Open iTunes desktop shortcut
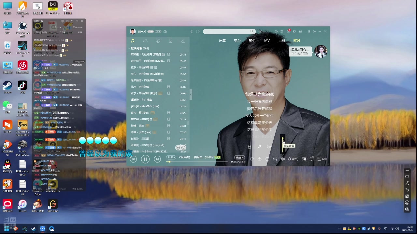Image resolution: width=417 pixels, height=234 pixels. tap(22, 206)
